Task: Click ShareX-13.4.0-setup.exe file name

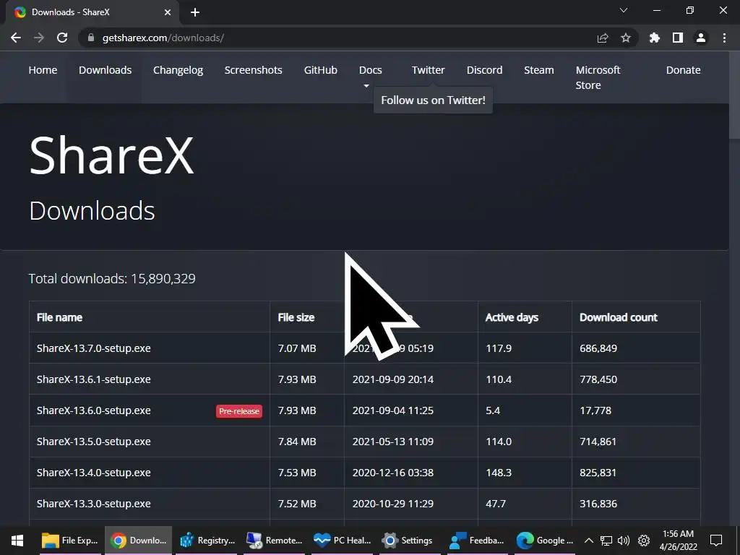Action: pos(93,473)
